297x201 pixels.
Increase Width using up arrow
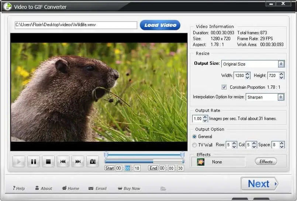pyautogui.click(x=247, y=74)
